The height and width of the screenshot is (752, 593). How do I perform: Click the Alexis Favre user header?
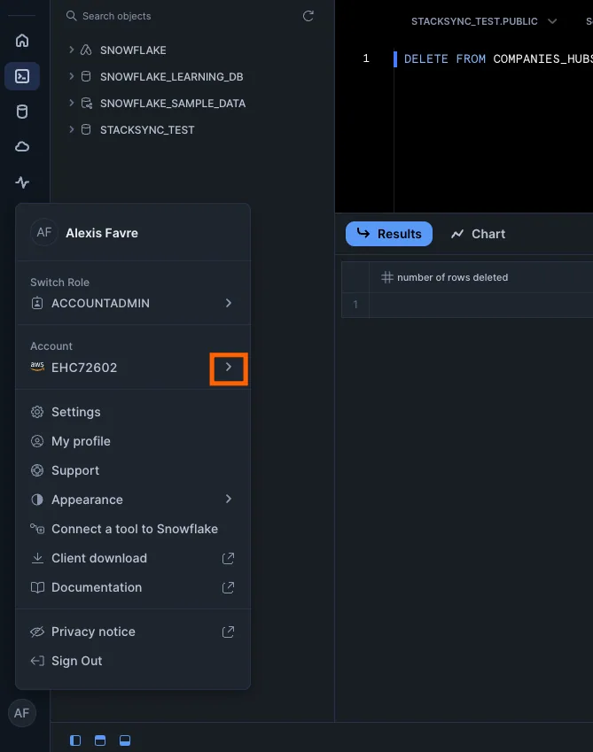coord(133,233)
